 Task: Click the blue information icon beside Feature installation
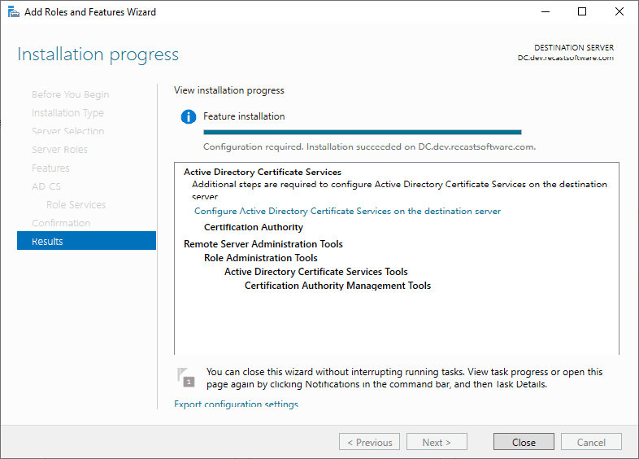[x=189, y=117]
